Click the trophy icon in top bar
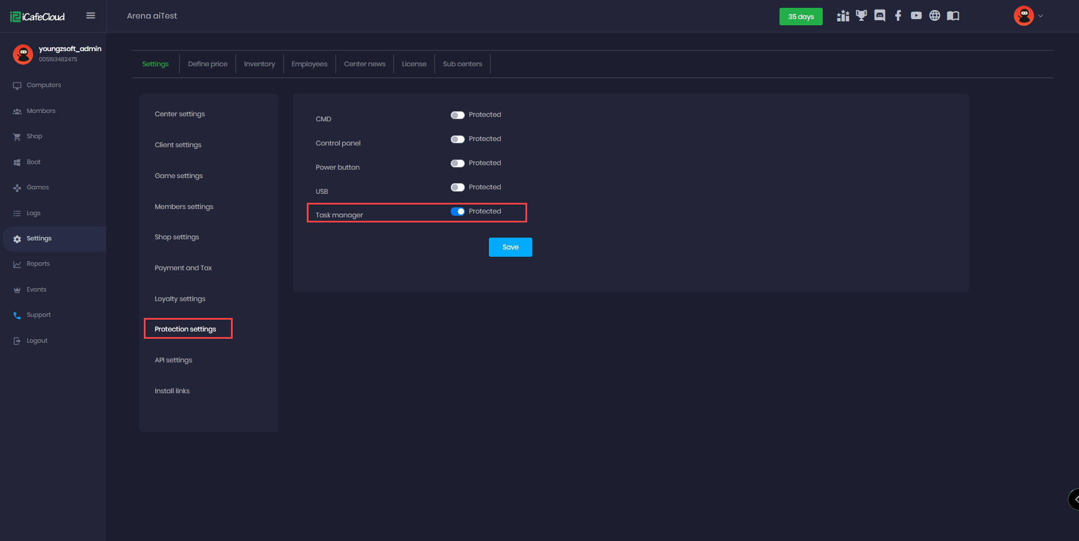The height and width of the screenshot is (541, 1079). click(x=861, y=16)
